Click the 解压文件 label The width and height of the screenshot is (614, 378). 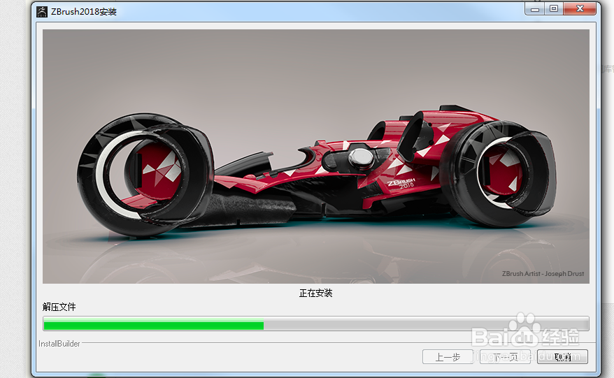59,307
